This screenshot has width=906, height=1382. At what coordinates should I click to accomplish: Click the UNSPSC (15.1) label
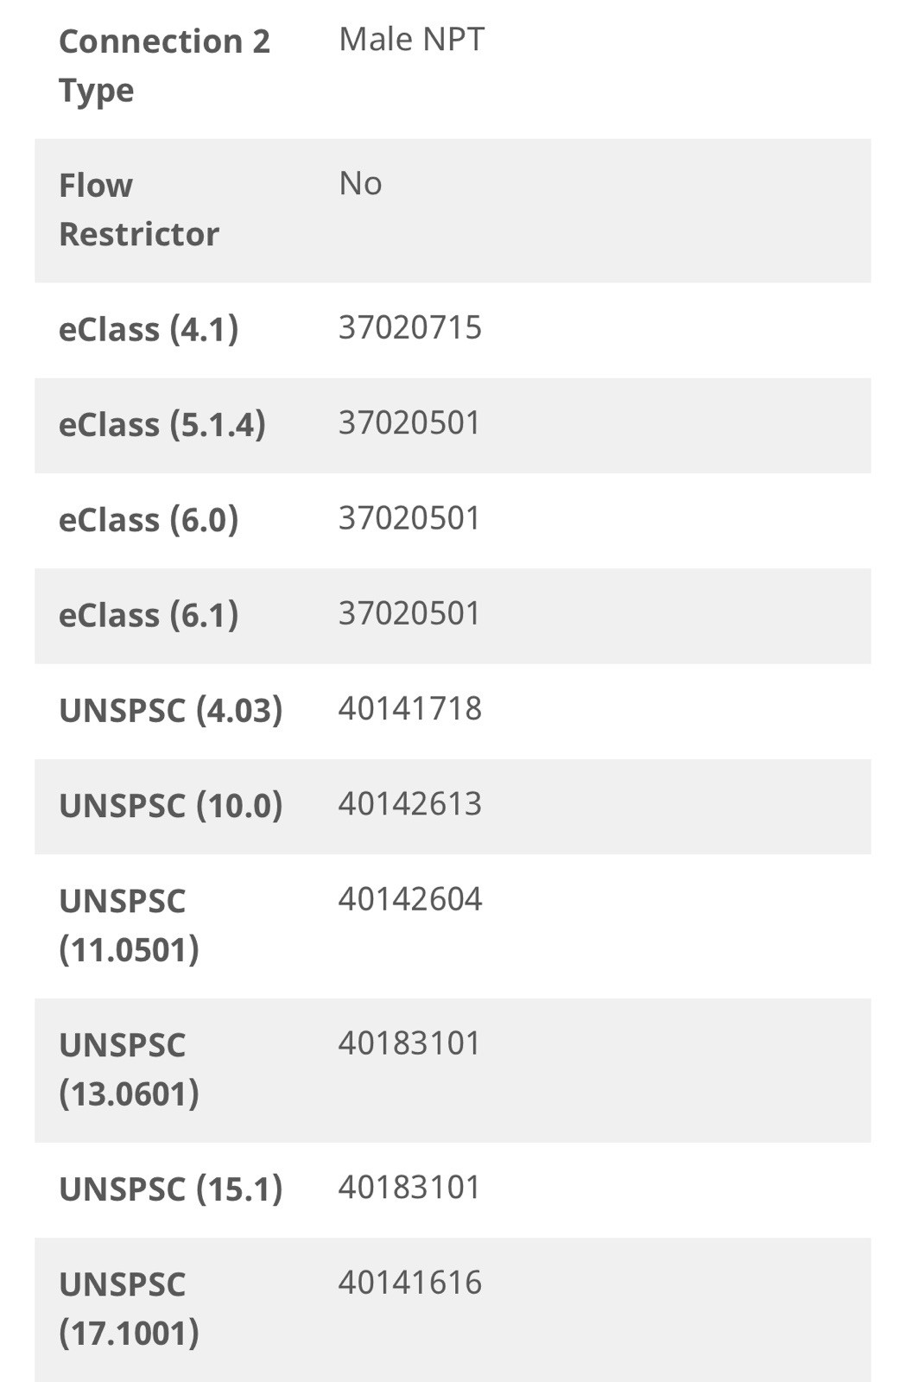(x=171, y=1189)
